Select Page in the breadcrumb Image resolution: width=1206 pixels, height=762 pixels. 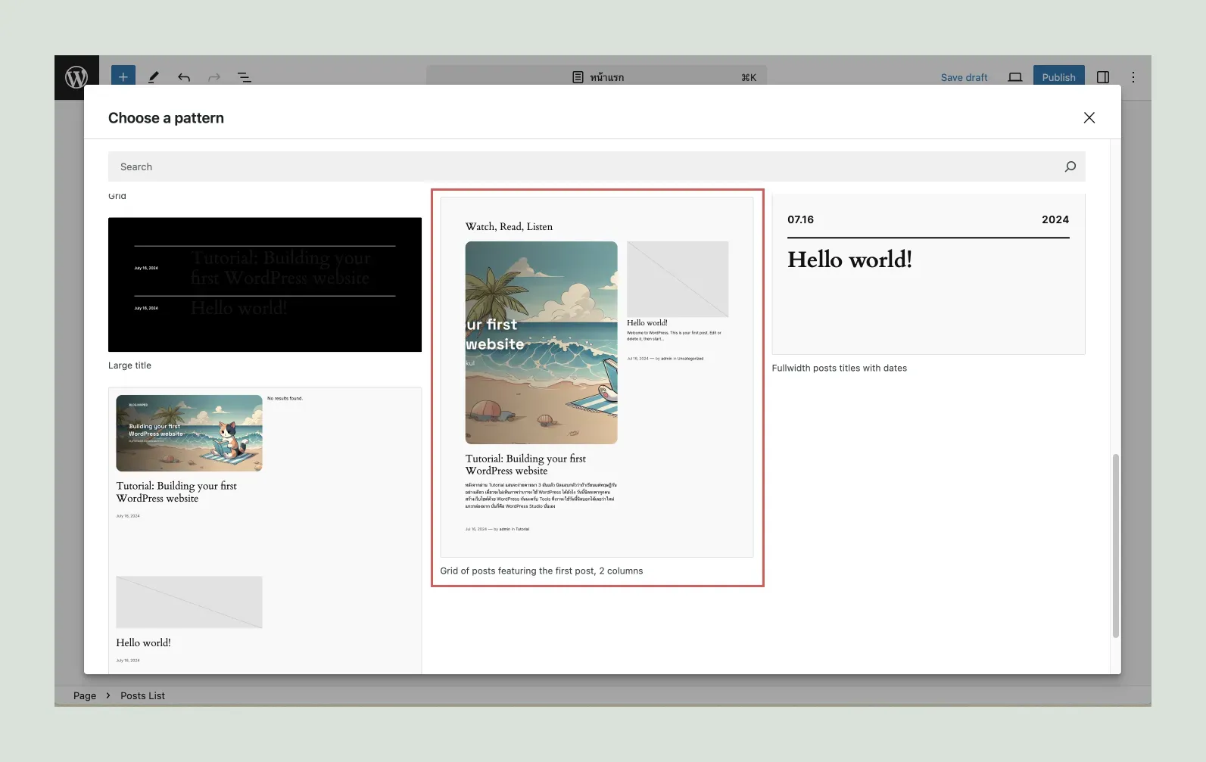(x=85, y=695)
